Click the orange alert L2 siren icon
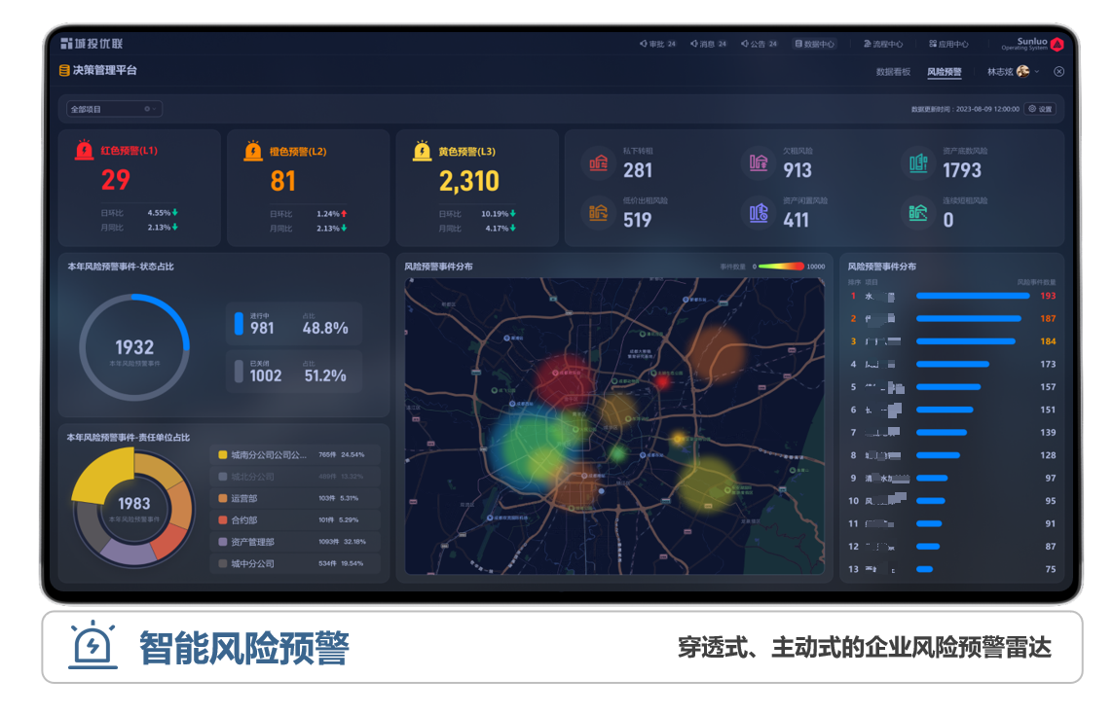1113x714 pixels. coord(253,151)
